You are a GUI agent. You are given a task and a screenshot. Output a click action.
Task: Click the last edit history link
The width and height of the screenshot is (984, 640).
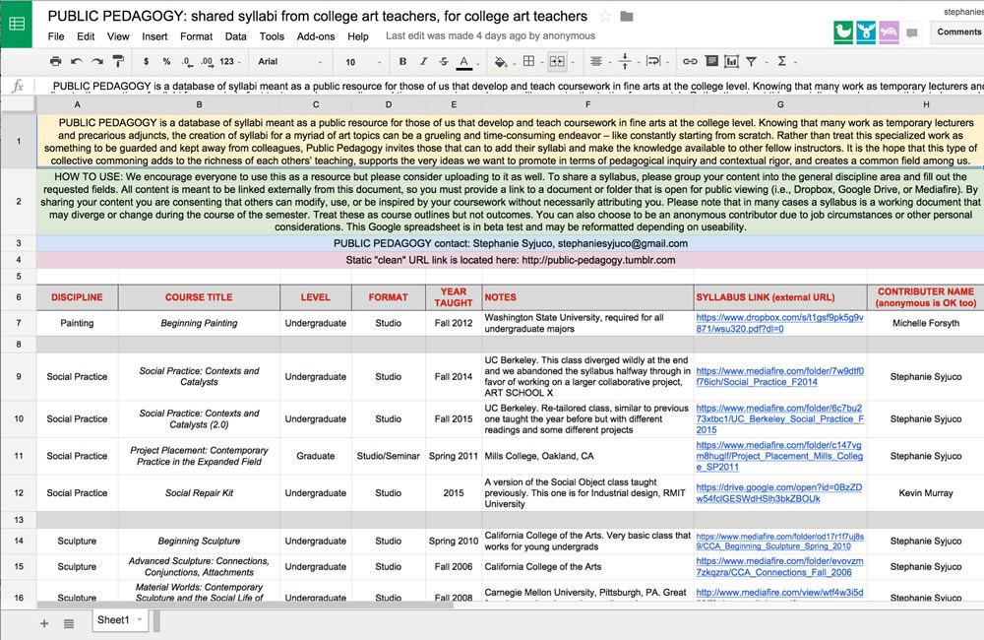tap(490, 35)
